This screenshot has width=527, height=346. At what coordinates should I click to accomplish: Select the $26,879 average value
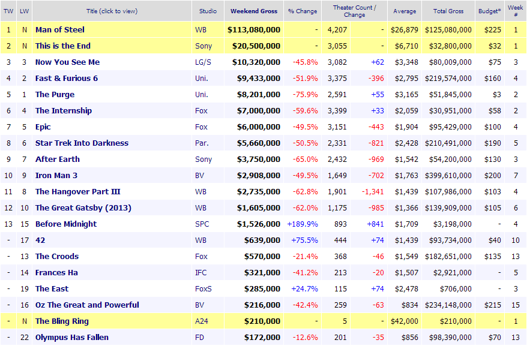405,30
